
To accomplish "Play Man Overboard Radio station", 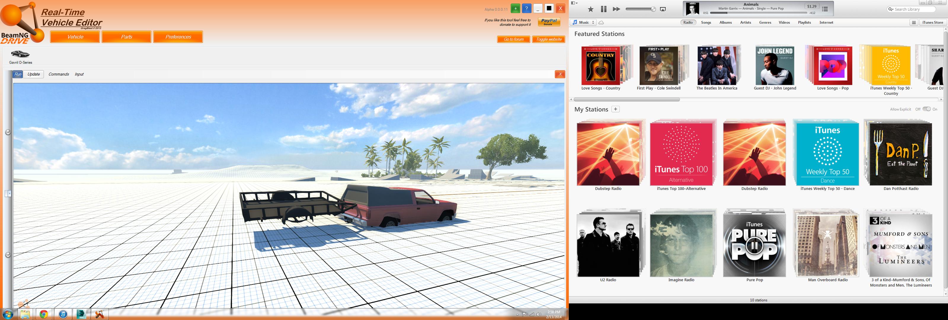I will (827, 245).
